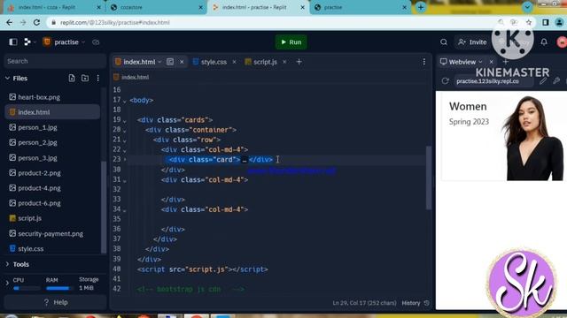The height and width of the screenshot is (318, 567).
Task: Click the Webview URL practise.123silky.repl.co
Action: click(487, 81)
